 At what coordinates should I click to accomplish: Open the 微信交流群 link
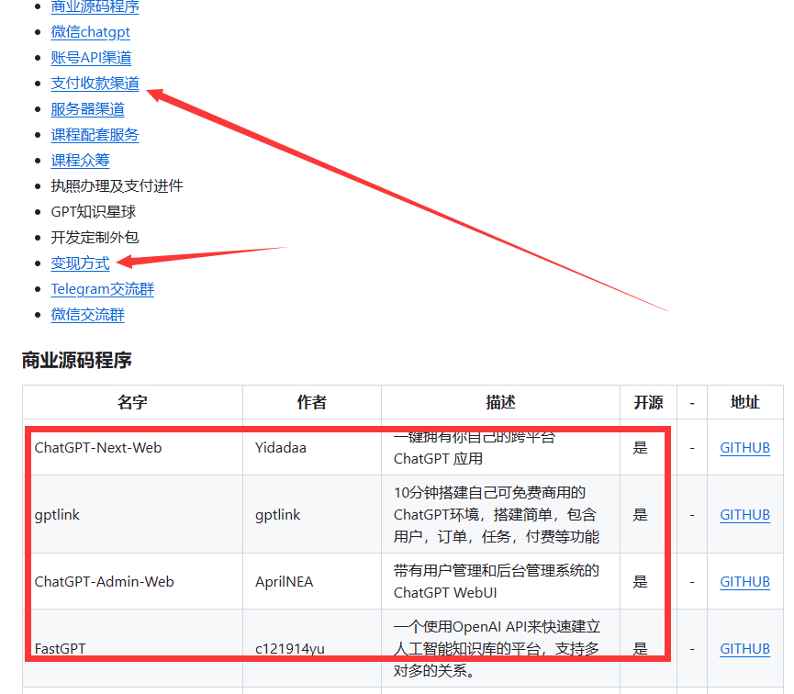(x=87, y=315)
